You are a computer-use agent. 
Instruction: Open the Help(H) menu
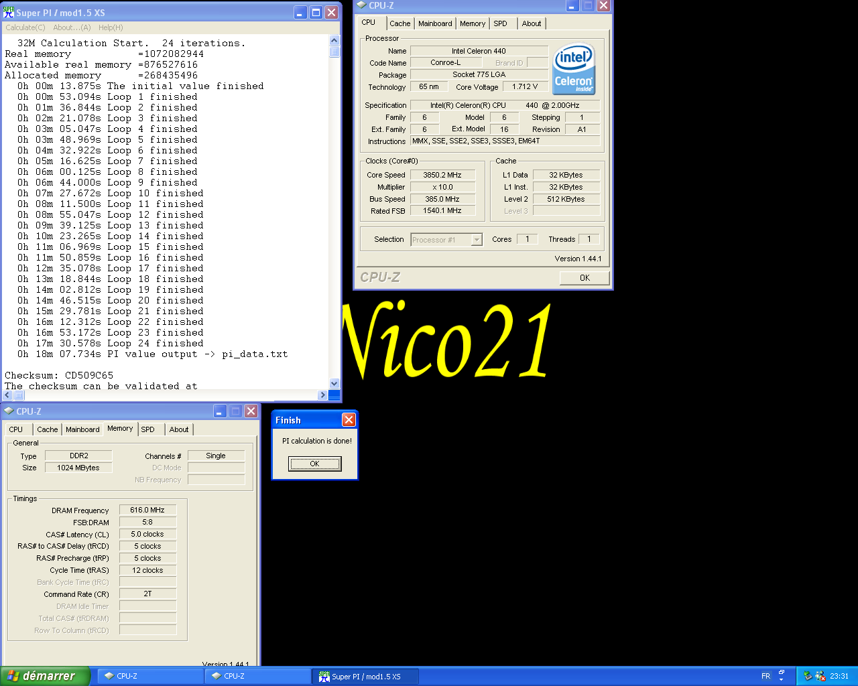point(111,27)
